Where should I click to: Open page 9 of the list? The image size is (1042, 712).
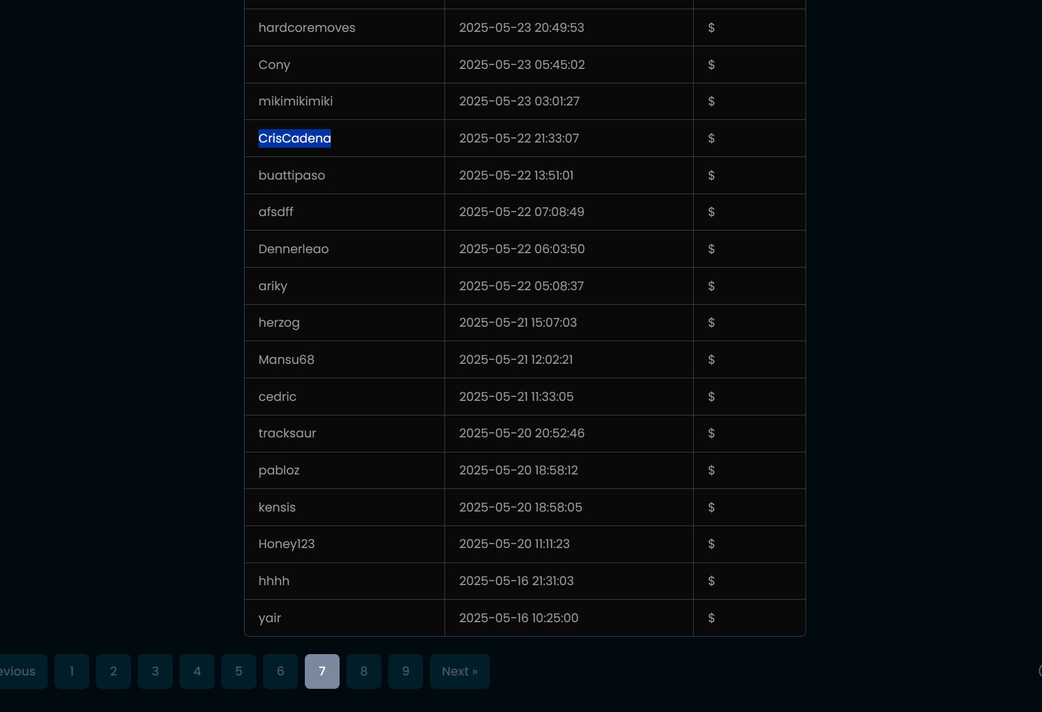pyautogui.click(x=406, y=671)
